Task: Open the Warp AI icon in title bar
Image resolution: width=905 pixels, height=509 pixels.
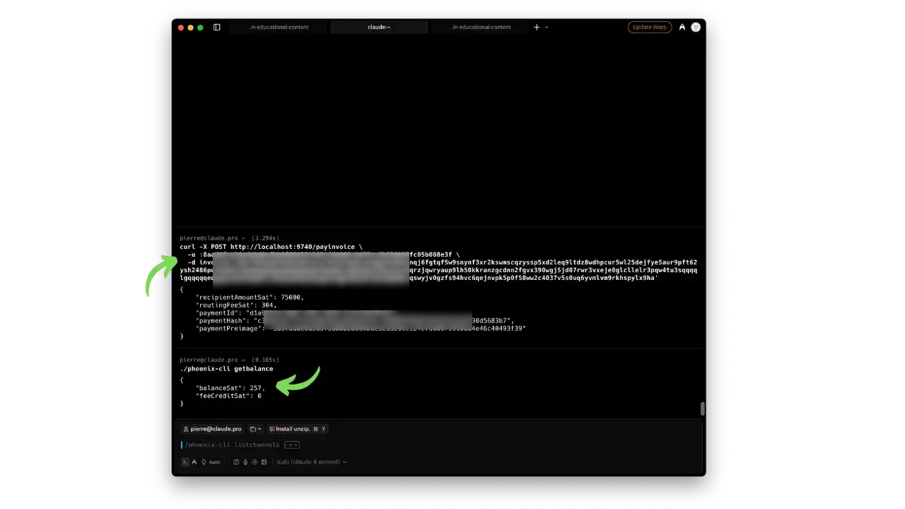Action: [682, 28]
